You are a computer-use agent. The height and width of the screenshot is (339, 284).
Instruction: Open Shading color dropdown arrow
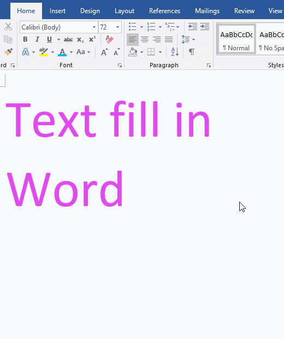point(141,52)
